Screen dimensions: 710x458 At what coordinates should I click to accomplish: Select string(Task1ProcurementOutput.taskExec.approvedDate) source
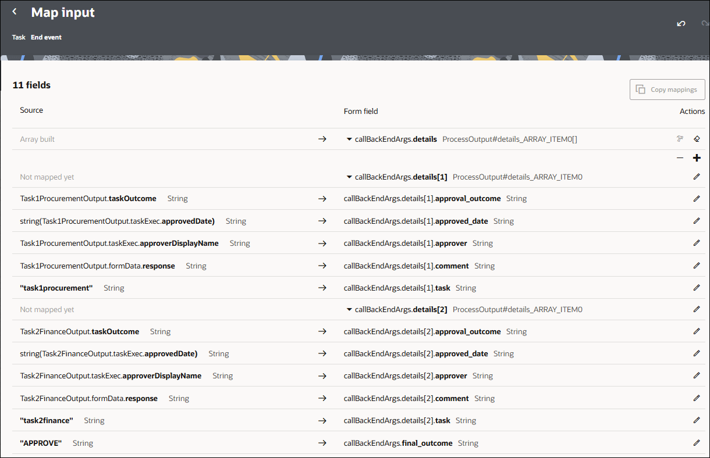tap(117, 221)
